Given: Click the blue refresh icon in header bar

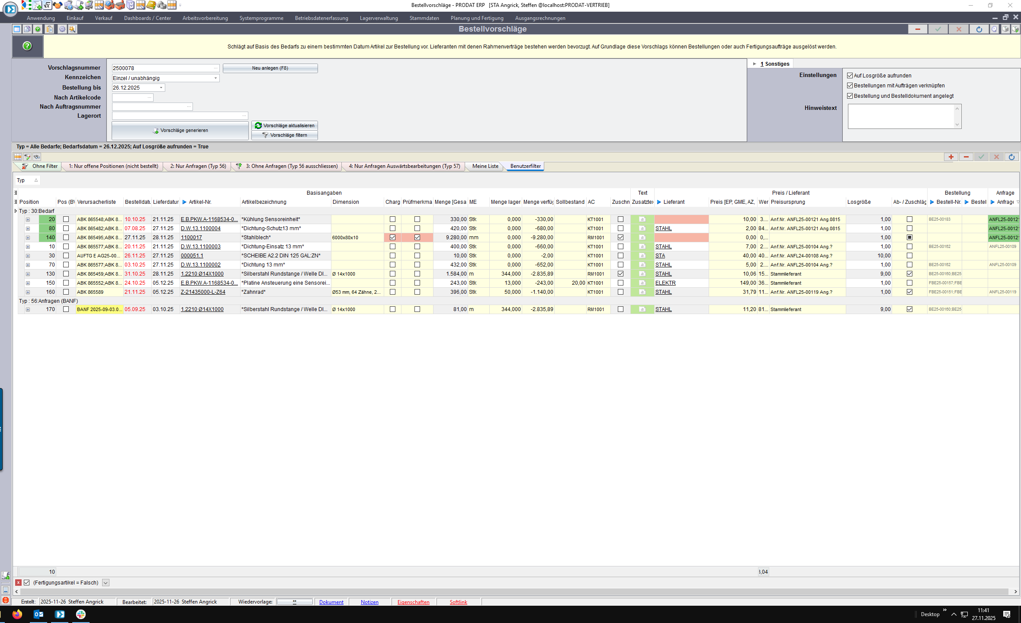Looking at the screenshot, I should pyautogui.click(x=979, y=29).
